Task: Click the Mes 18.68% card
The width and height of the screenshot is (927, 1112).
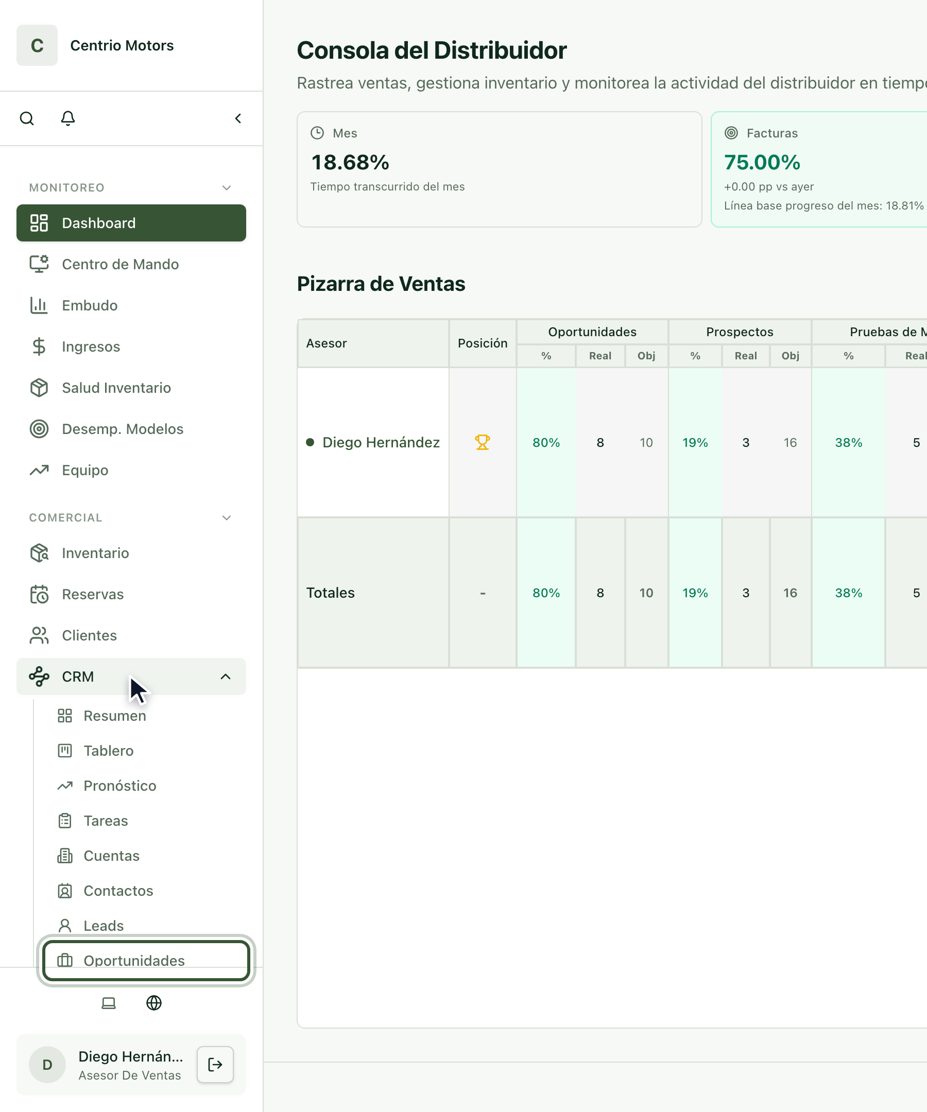Action: point(500,169)
